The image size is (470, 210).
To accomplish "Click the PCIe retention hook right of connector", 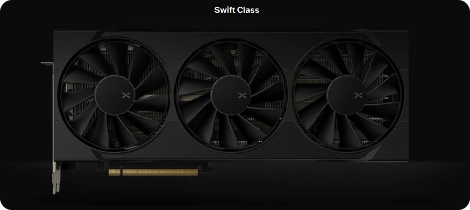I will (207, 167).
